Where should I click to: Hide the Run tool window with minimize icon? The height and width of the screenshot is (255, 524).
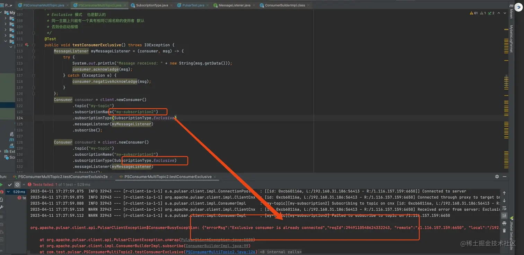click(x=505, y=176)
